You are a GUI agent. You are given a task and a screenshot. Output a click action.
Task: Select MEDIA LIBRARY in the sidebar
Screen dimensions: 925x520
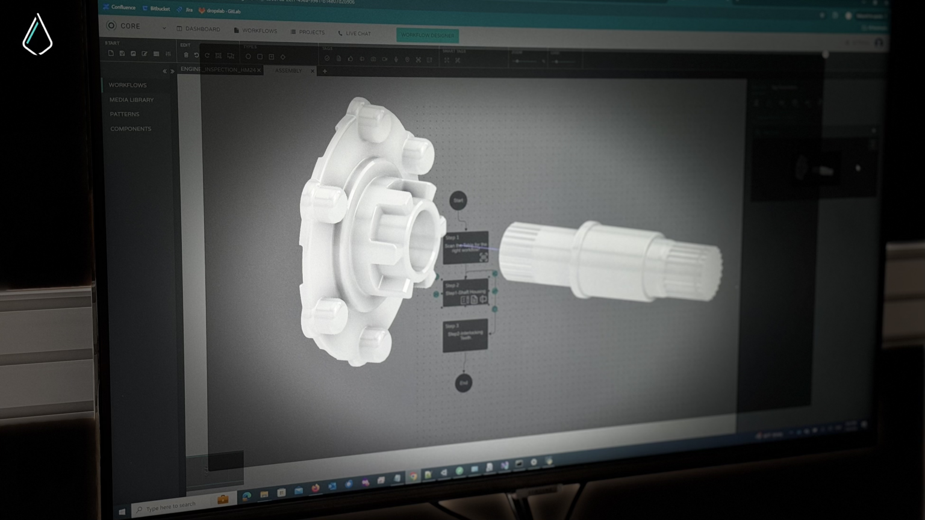(131, 99)
